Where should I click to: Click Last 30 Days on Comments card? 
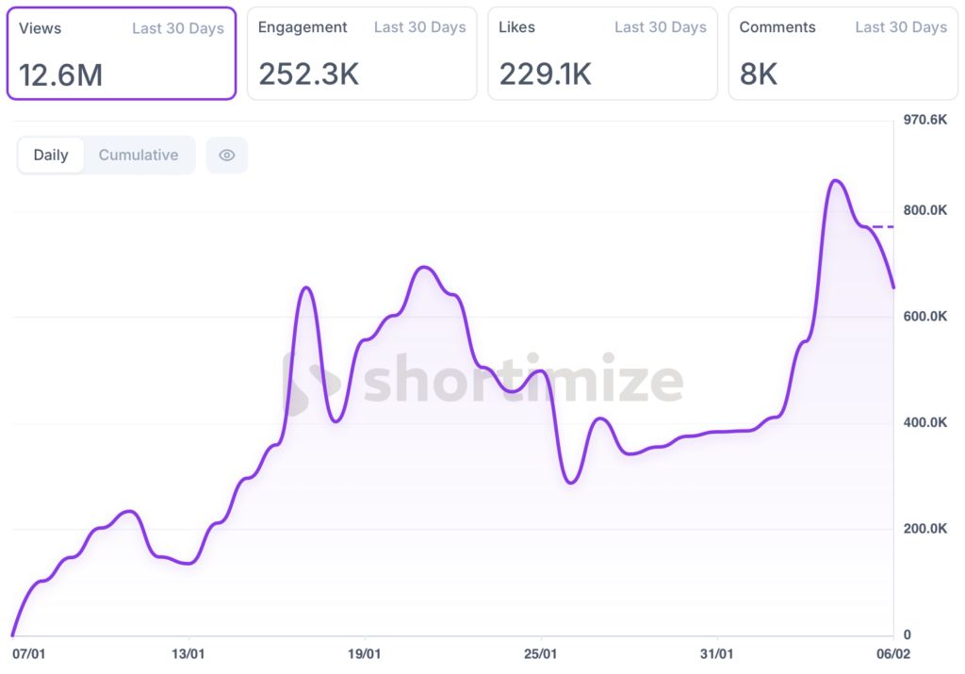coord(901,27)
